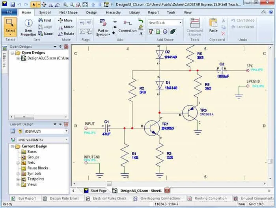Click the Part or Symbol button
Image resolution: width=276 pixels, height=208 pixels.
[103, 28]
